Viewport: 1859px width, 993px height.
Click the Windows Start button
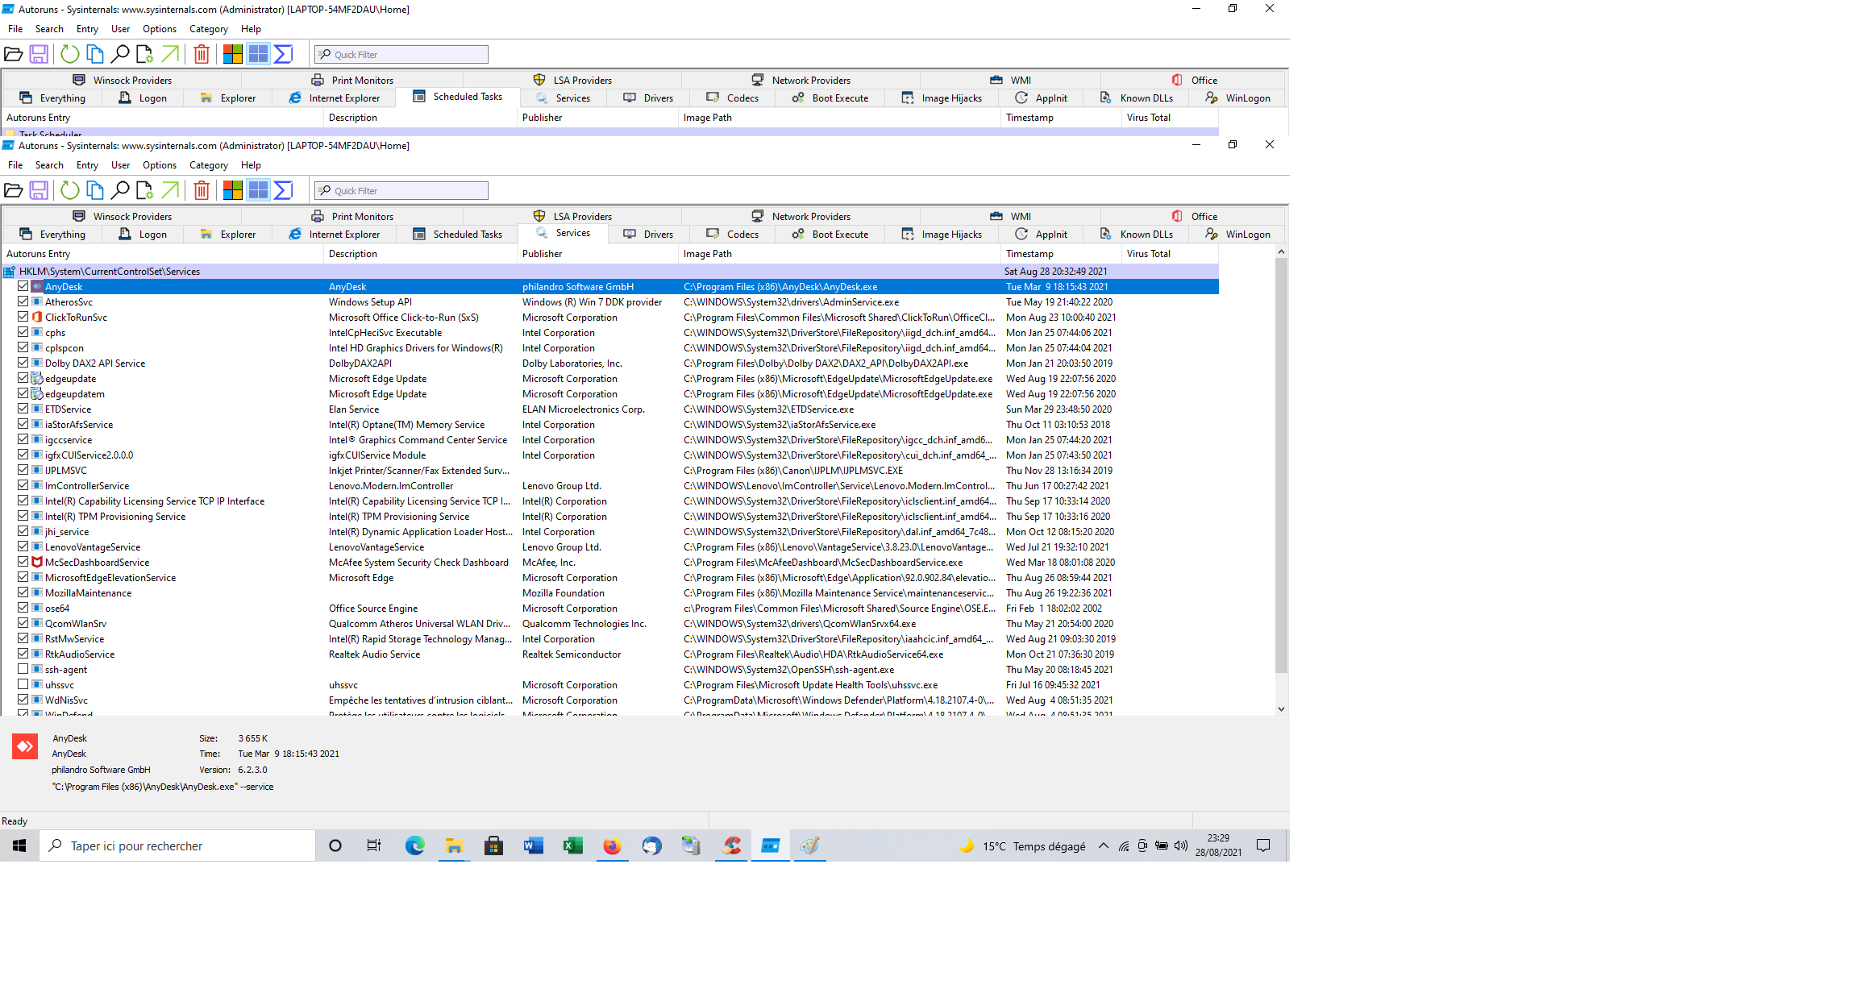pos(19,846)
